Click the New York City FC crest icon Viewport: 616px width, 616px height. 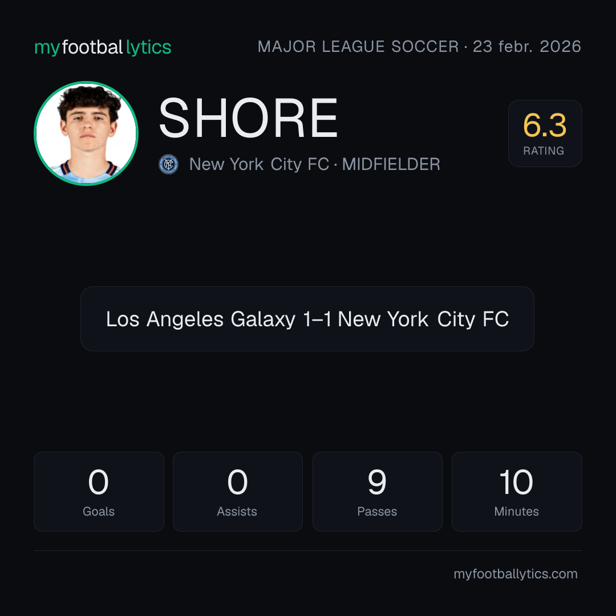click(168, 164)
